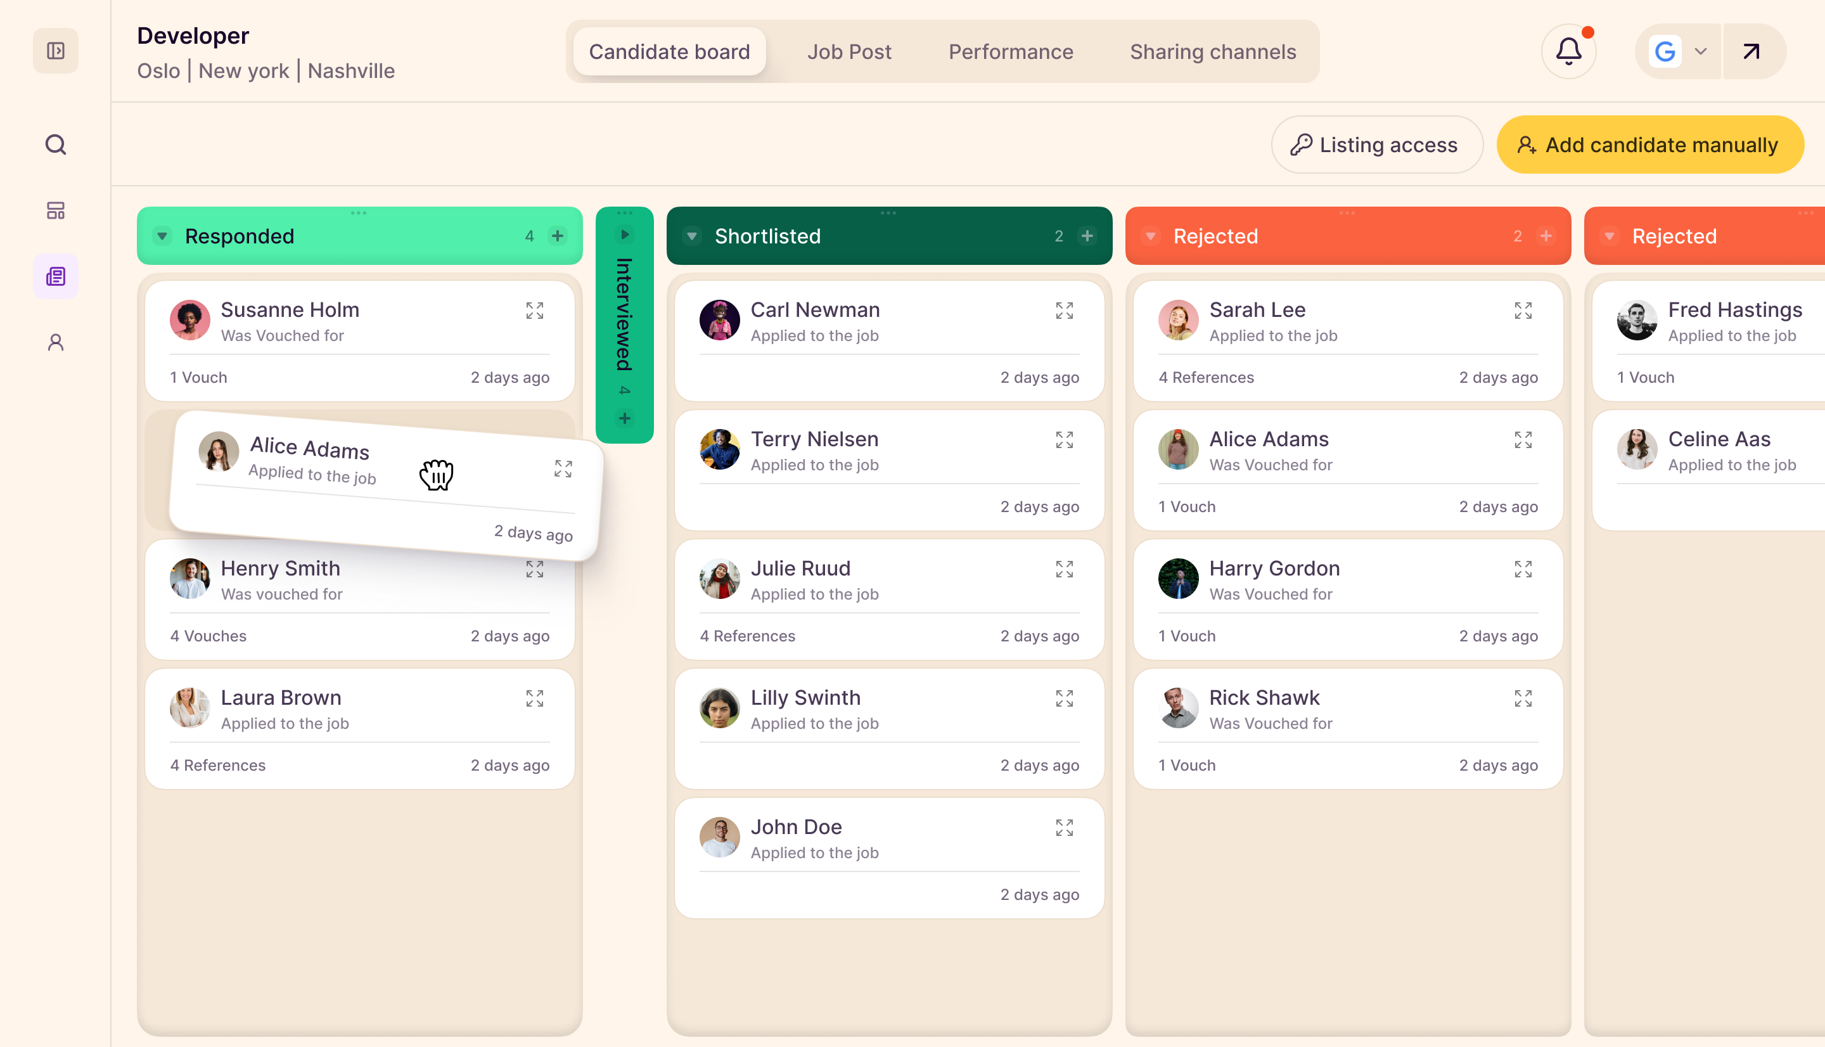Click the Terry Nielsen name
This screenshot has height=1047, width=1825.
pyautogui.click(x=814, y=439)
